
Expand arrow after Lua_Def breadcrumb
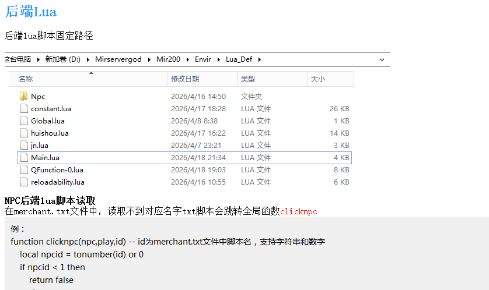(260, 59)
